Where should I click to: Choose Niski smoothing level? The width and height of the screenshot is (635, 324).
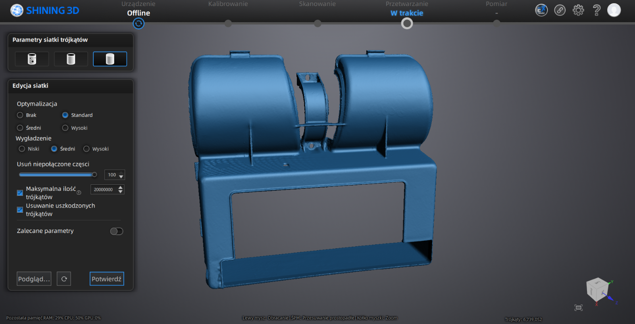click(22, 149)
